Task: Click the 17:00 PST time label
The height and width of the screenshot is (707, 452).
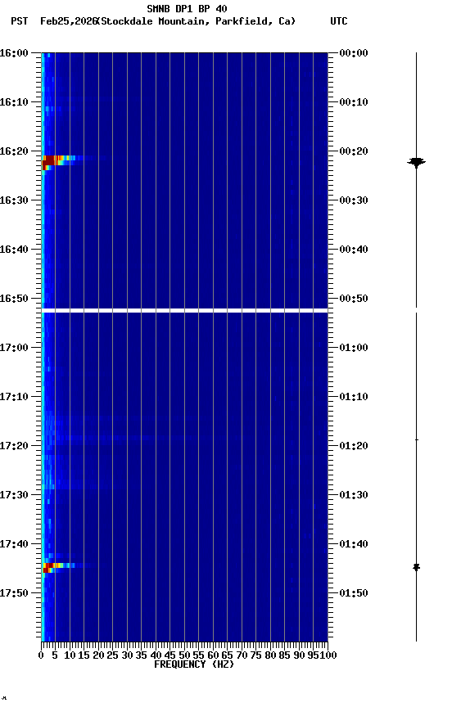Action: point(14,348)
